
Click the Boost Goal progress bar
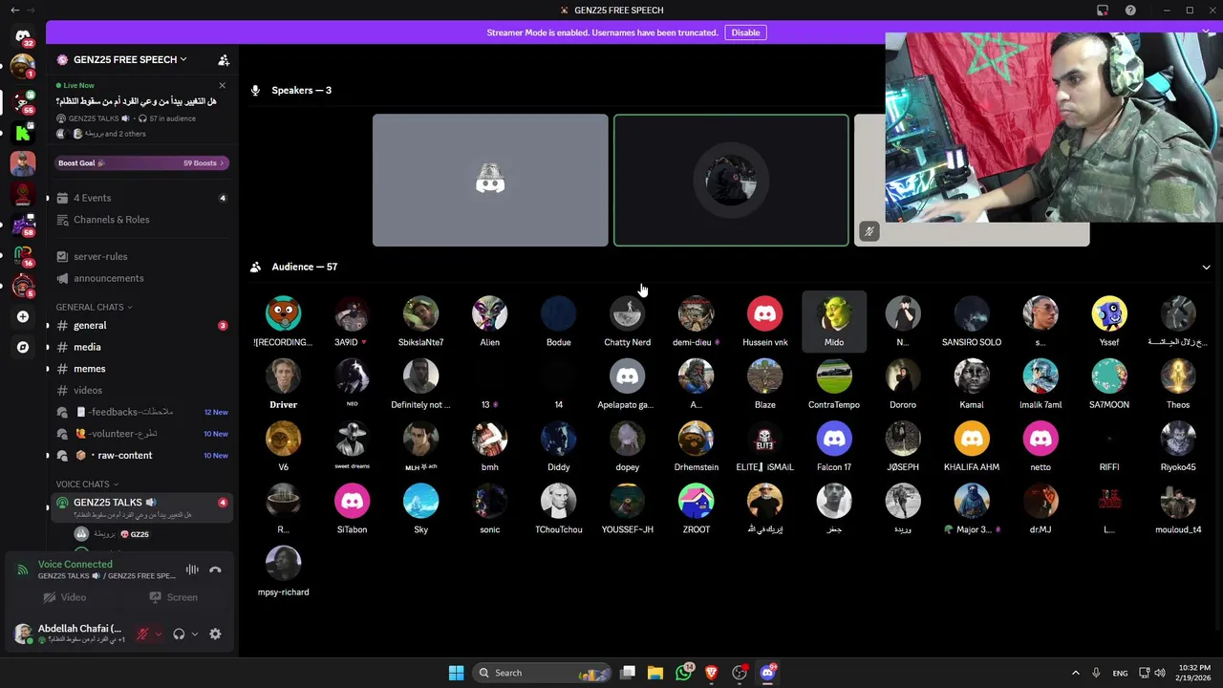pos(141,163)
